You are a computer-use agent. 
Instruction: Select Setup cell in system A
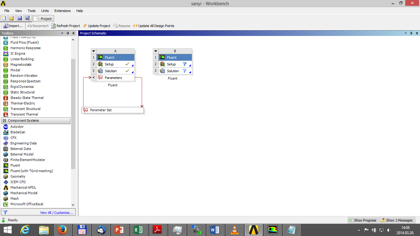tap(115, 64)
